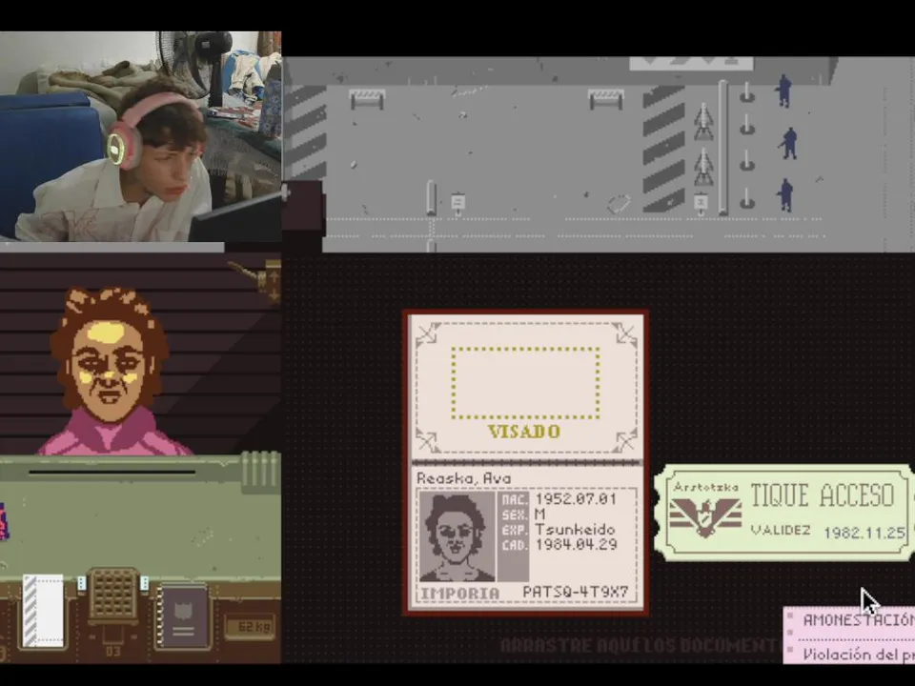
Task: Click the passport photo
Action: point(457,536)
